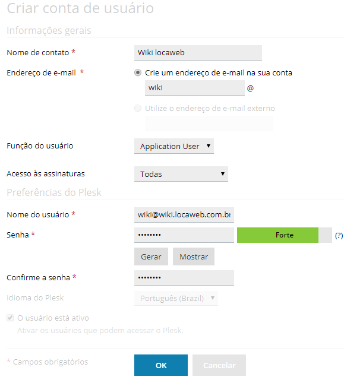Expand the Acesso às assinaturas dropdown
The image size is (344, 380).
tap(181, 174)
